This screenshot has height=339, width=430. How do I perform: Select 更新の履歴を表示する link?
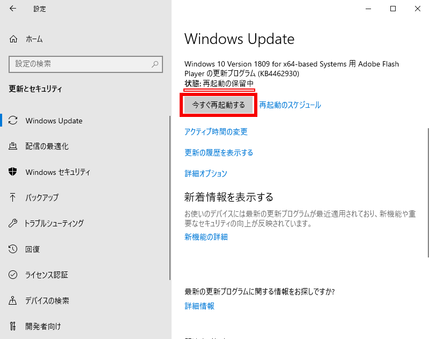pos(218,153)
